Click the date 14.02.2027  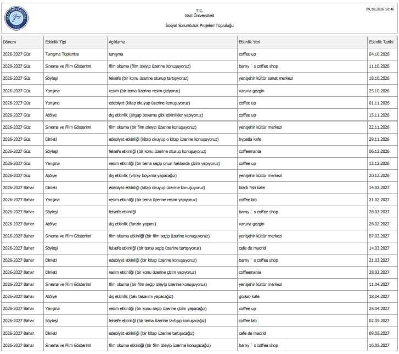click(379, 187)
